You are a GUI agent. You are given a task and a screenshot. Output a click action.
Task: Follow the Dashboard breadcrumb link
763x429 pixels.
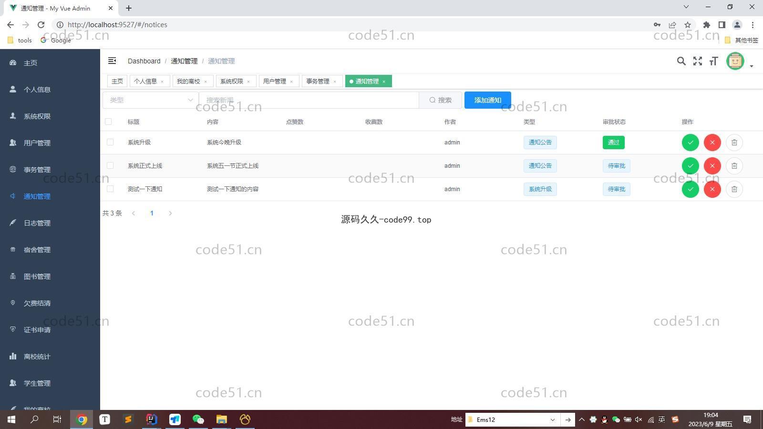click(144, 61)
